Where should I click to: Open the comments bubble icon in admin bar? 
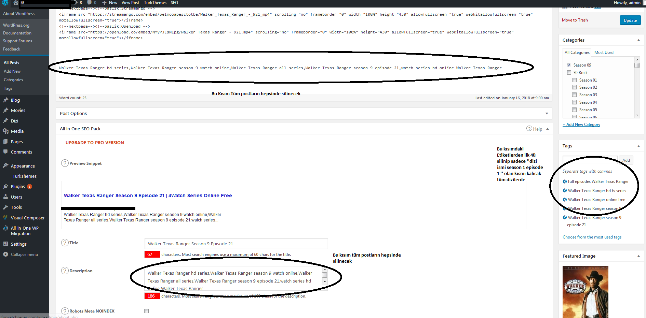pyautogui.click(x=90, y=2)
